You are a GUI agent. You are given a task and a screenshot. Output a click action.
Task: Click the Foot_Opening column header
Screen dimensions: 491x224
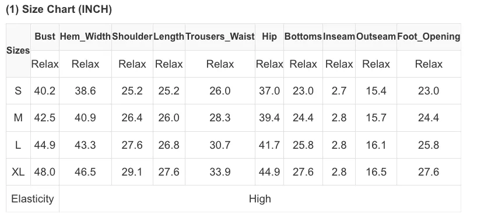(x=429, y=37)
